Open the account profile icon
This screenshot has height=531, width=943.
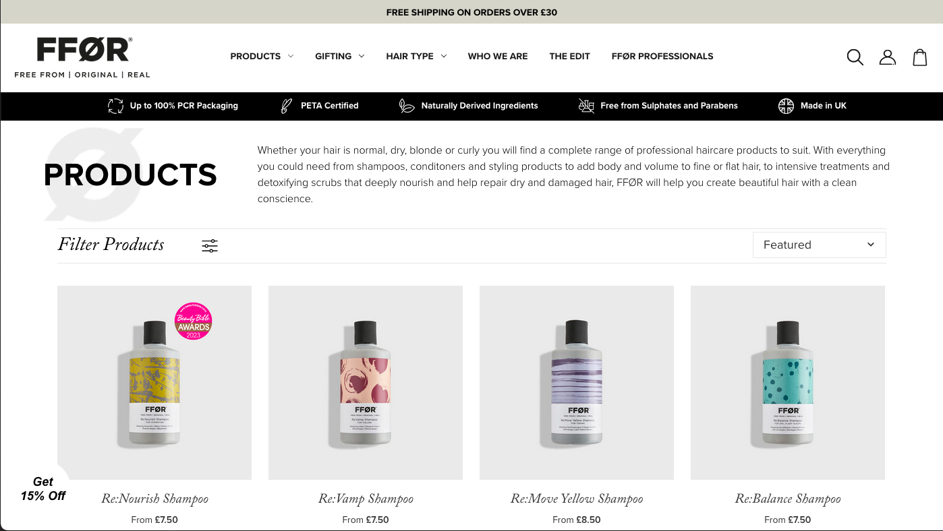888,57
